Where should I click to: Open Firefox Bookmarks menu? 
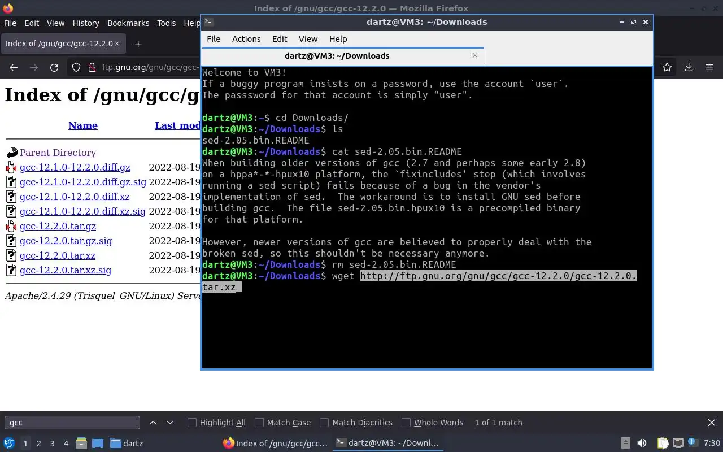[x=128, y=23]
